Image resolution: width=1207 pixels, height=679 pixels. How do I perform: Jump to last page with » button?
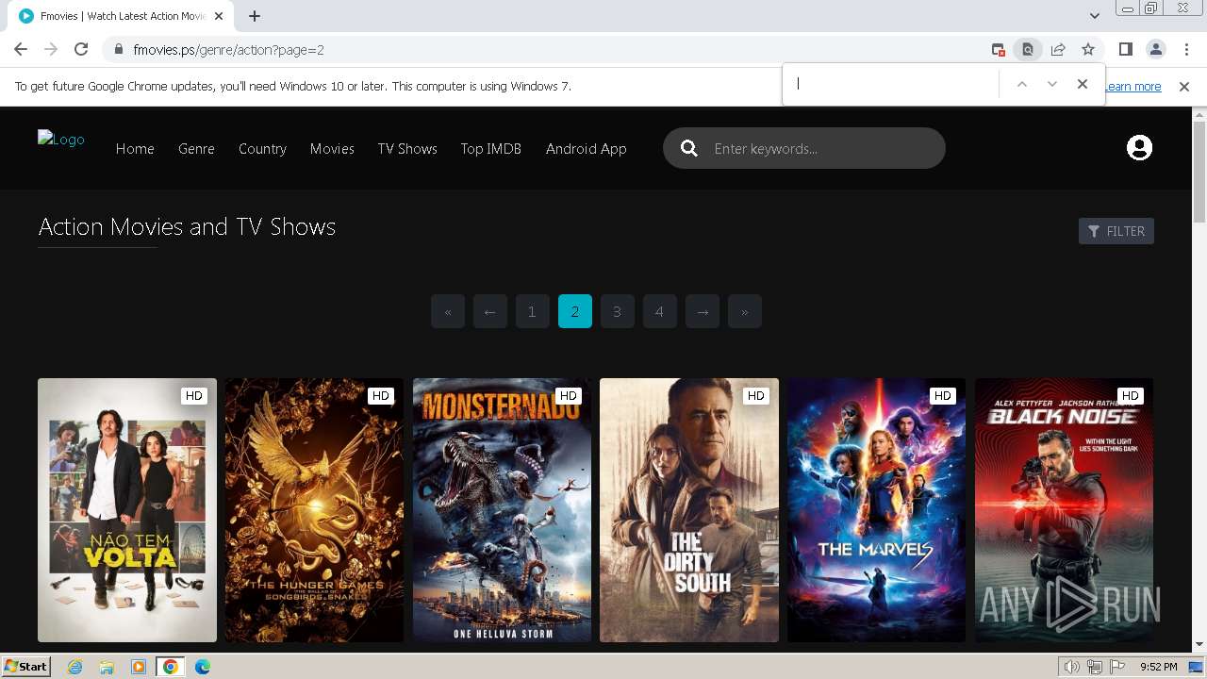click(x=745, y=311)
